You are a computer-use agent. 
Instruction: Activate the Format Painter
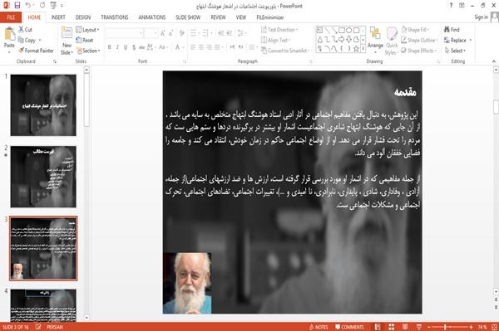pyautogui.click(x=36, y=51)
